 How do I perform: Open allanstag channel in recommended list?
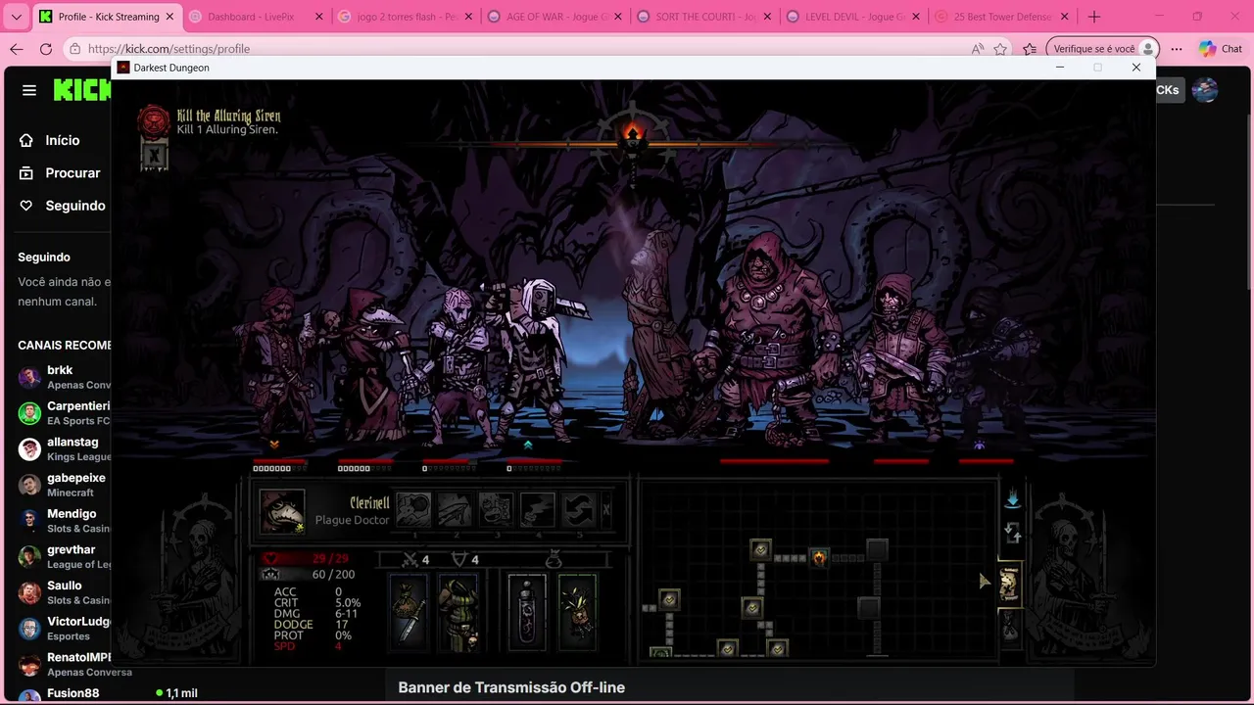click(64, 449)
